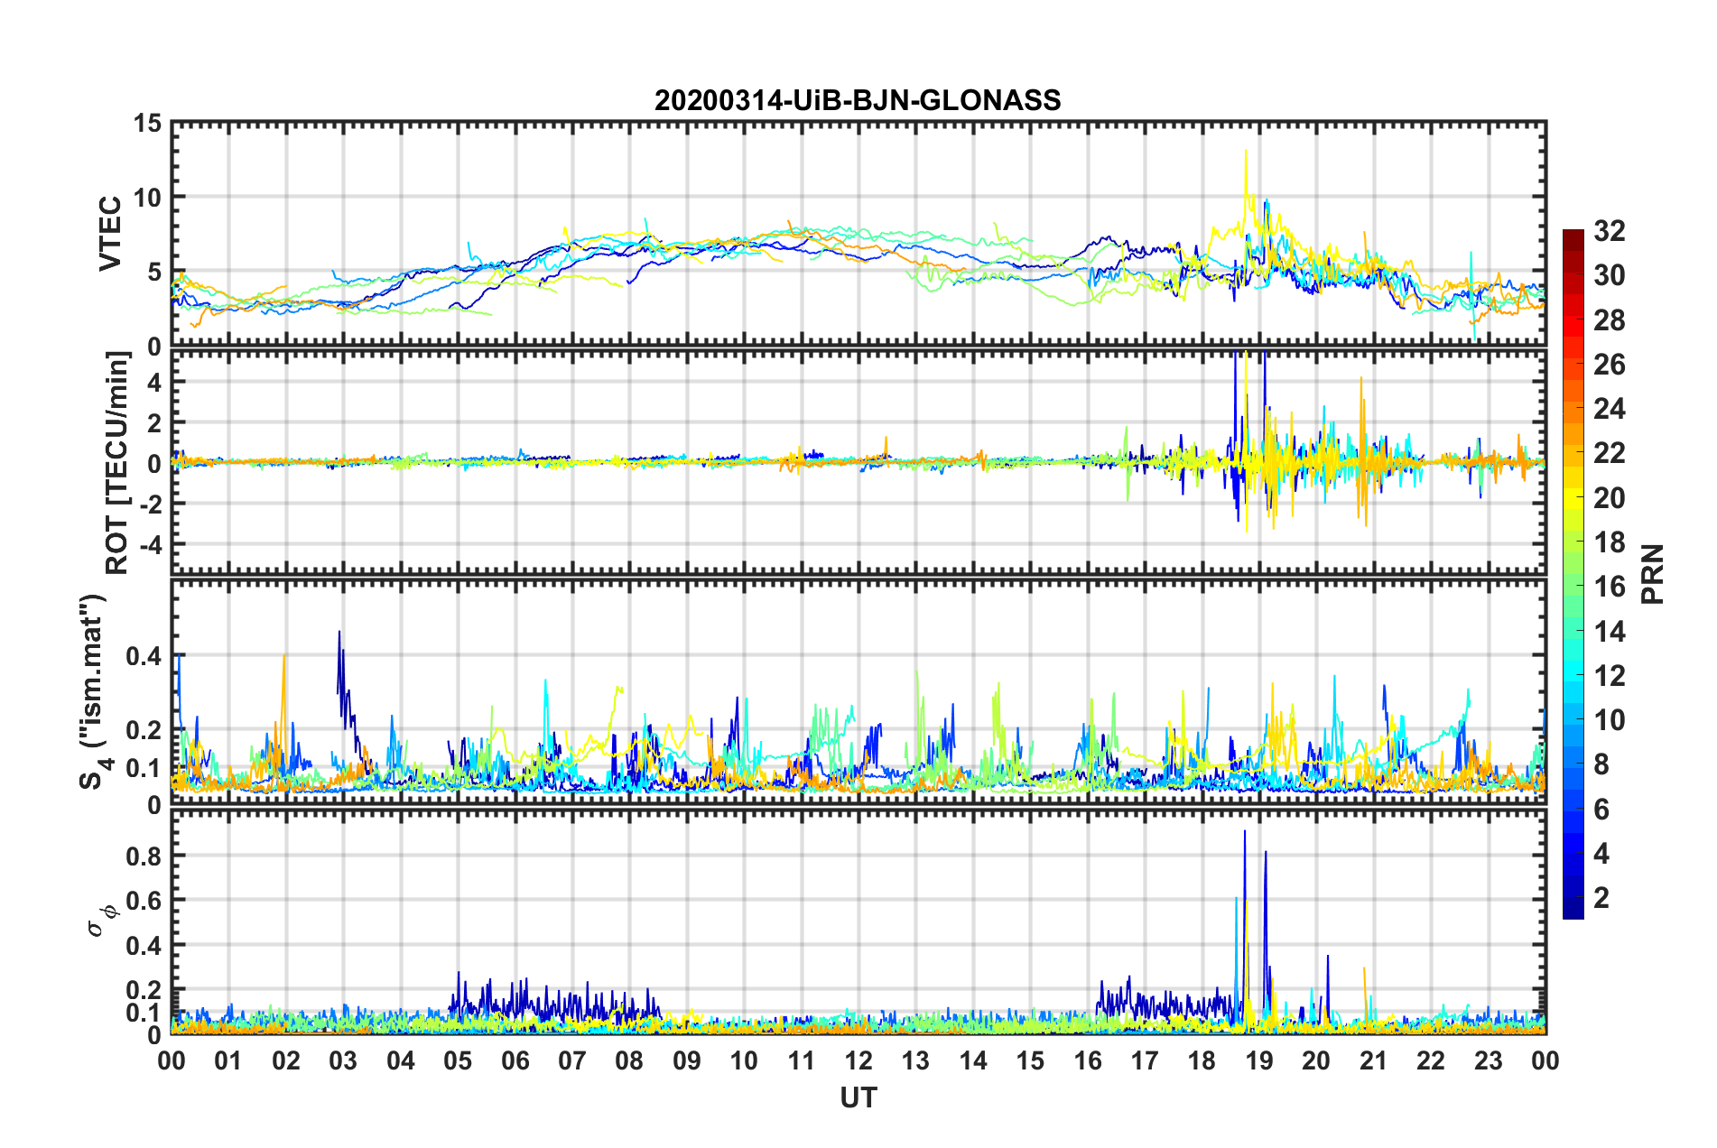This screenshot has width=1717, height=1148.
Task: Click the PRN colorbar label
Action: (x=1653, y=574)
